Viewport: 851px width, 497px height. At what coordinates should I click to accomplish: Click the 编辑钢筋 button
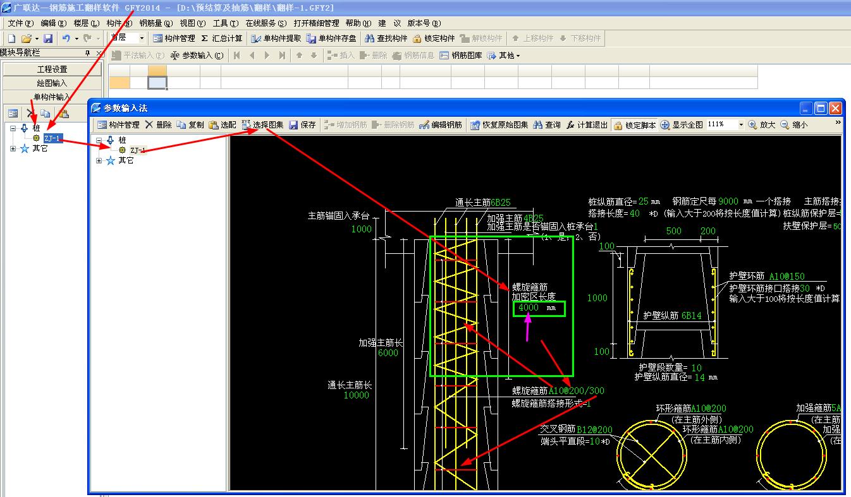pos(441,125)
